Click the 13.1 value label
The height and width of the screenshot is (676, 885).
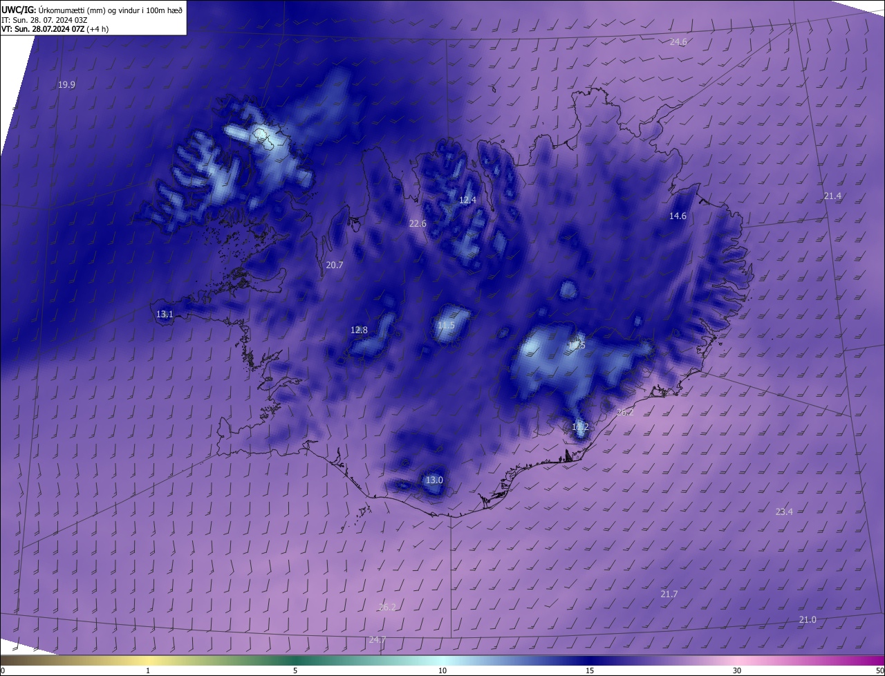[165, 314]
